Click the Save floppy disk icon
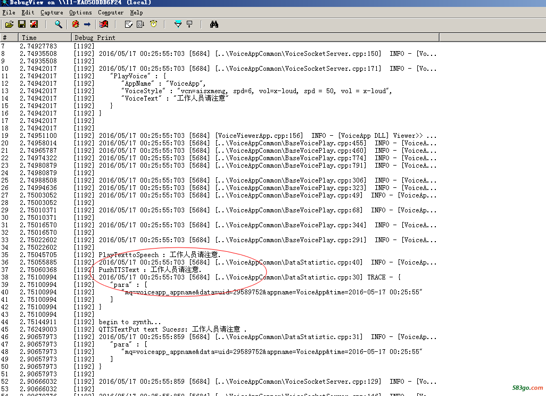The height and width of the screenshot is (396, 546). click(22, 24)
